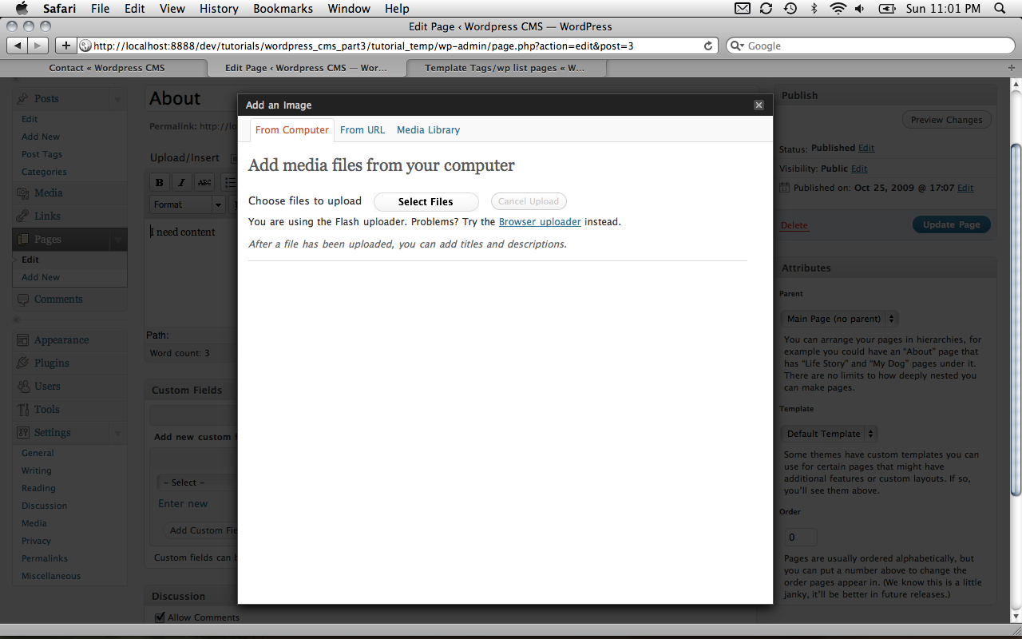Click the Enter new custom field link
The image size is (1022, 639).
tap(183, 504)
